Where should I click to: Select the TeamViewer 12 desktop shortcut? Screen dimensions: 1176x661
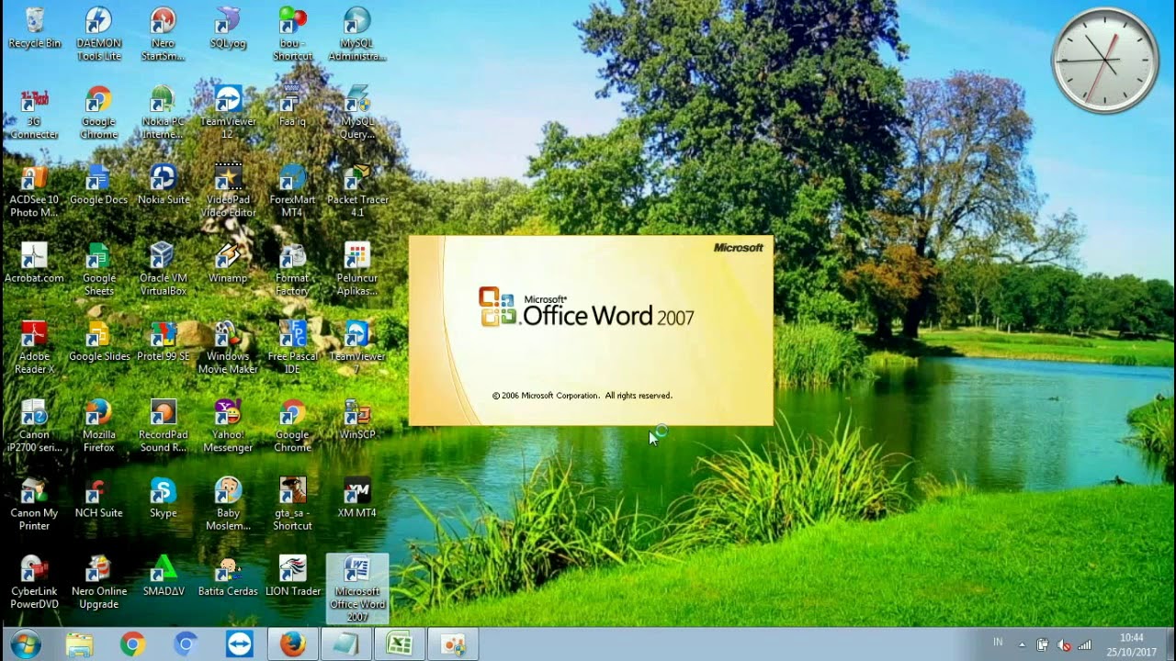227,114
